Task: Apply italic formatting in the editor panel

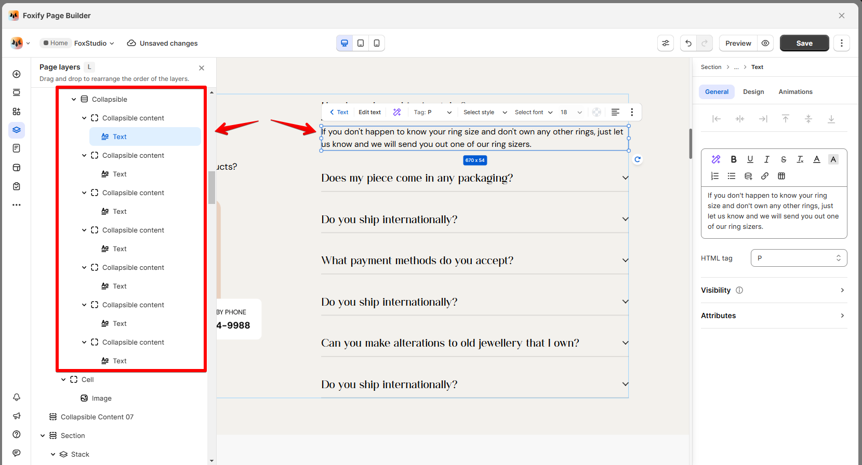Action: pyautogui.click(x=767, y=159)
